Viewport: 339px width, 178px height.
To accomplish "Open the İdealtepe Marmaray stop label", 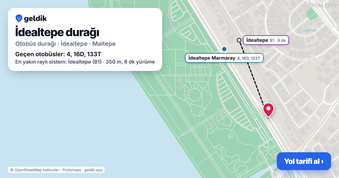I will point(224,58).
